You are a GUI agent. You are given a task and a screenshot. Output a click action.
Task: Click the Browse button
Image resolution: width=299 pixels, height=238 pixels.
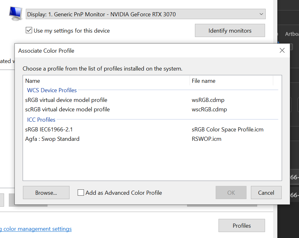(x=46, y=193)
